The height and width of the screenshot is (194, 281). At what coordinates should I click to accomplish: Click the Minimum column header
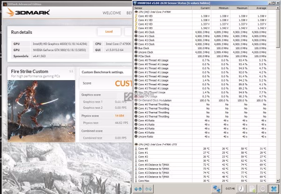pyautogui.click(x=221, y=8)
